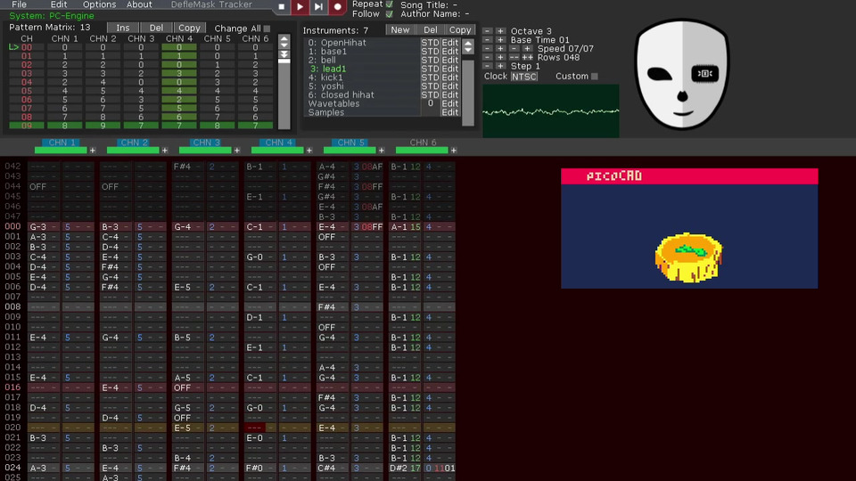Open the Options menu
The image size is (856, 481).
tap(99, 4)
